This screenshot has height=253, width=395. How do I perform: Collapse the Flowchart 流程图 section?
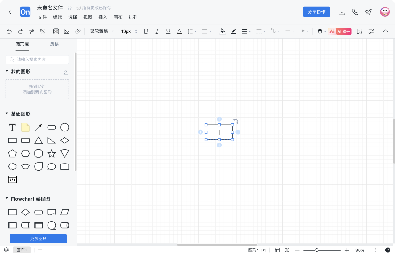tap(7, 199)
